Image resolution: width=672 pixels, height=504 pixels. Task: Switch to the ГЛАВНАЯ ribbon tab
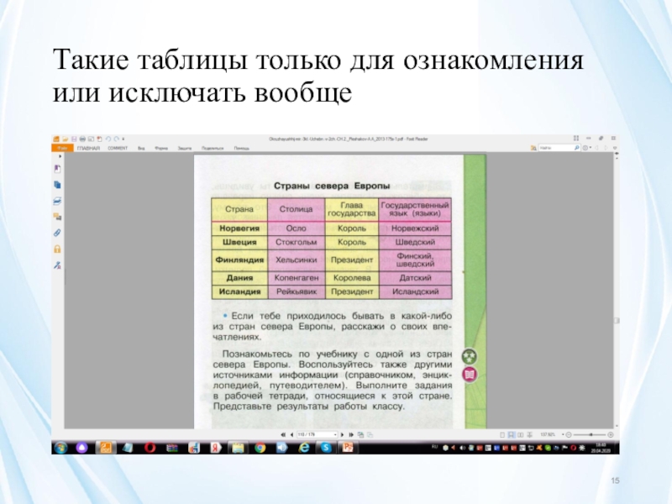click(x=87, y=148)
